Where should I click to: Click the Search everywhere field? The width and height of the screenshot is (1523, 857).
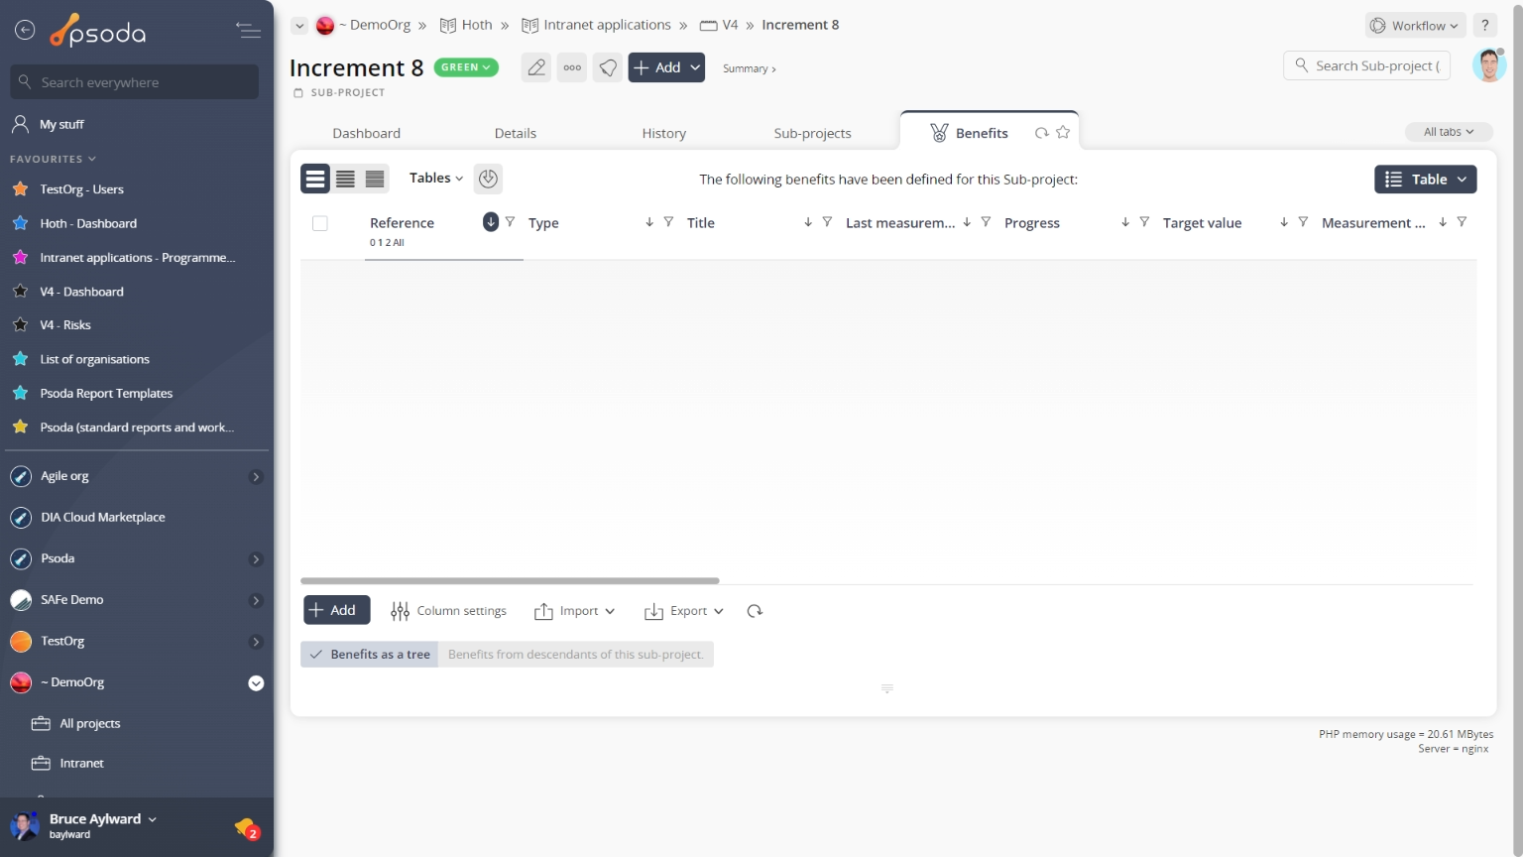(135, 82)
